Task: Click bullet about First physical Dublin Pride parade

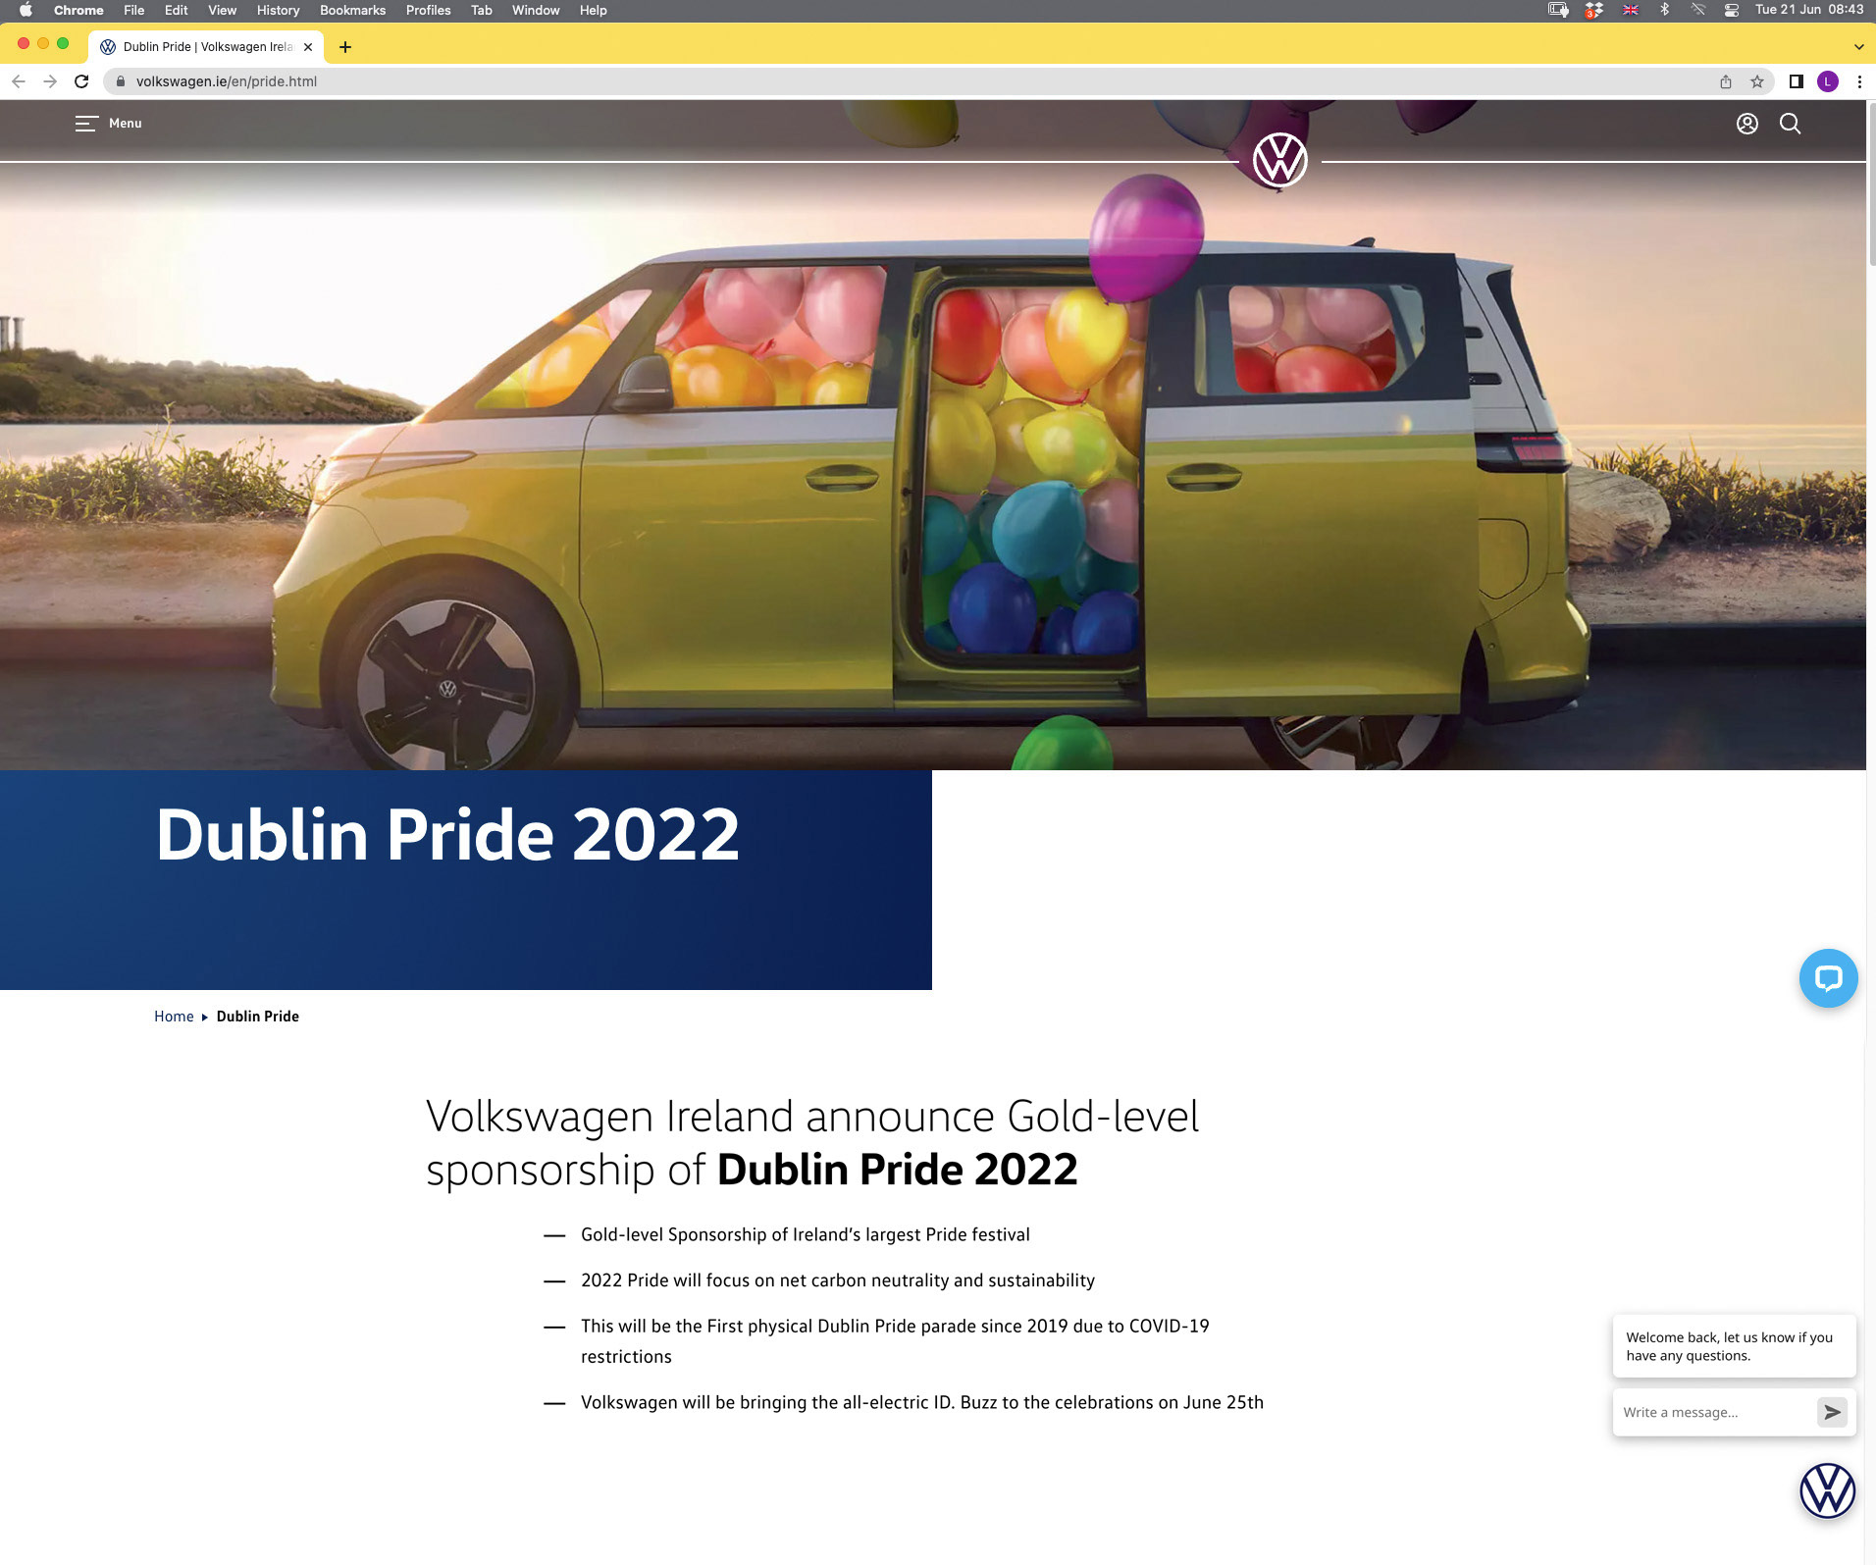Action: (x=895, y=1341)
